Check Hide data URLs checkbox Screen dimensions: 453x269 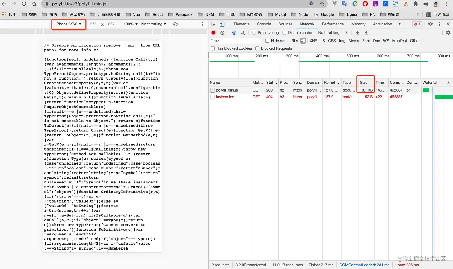point(267,41)
